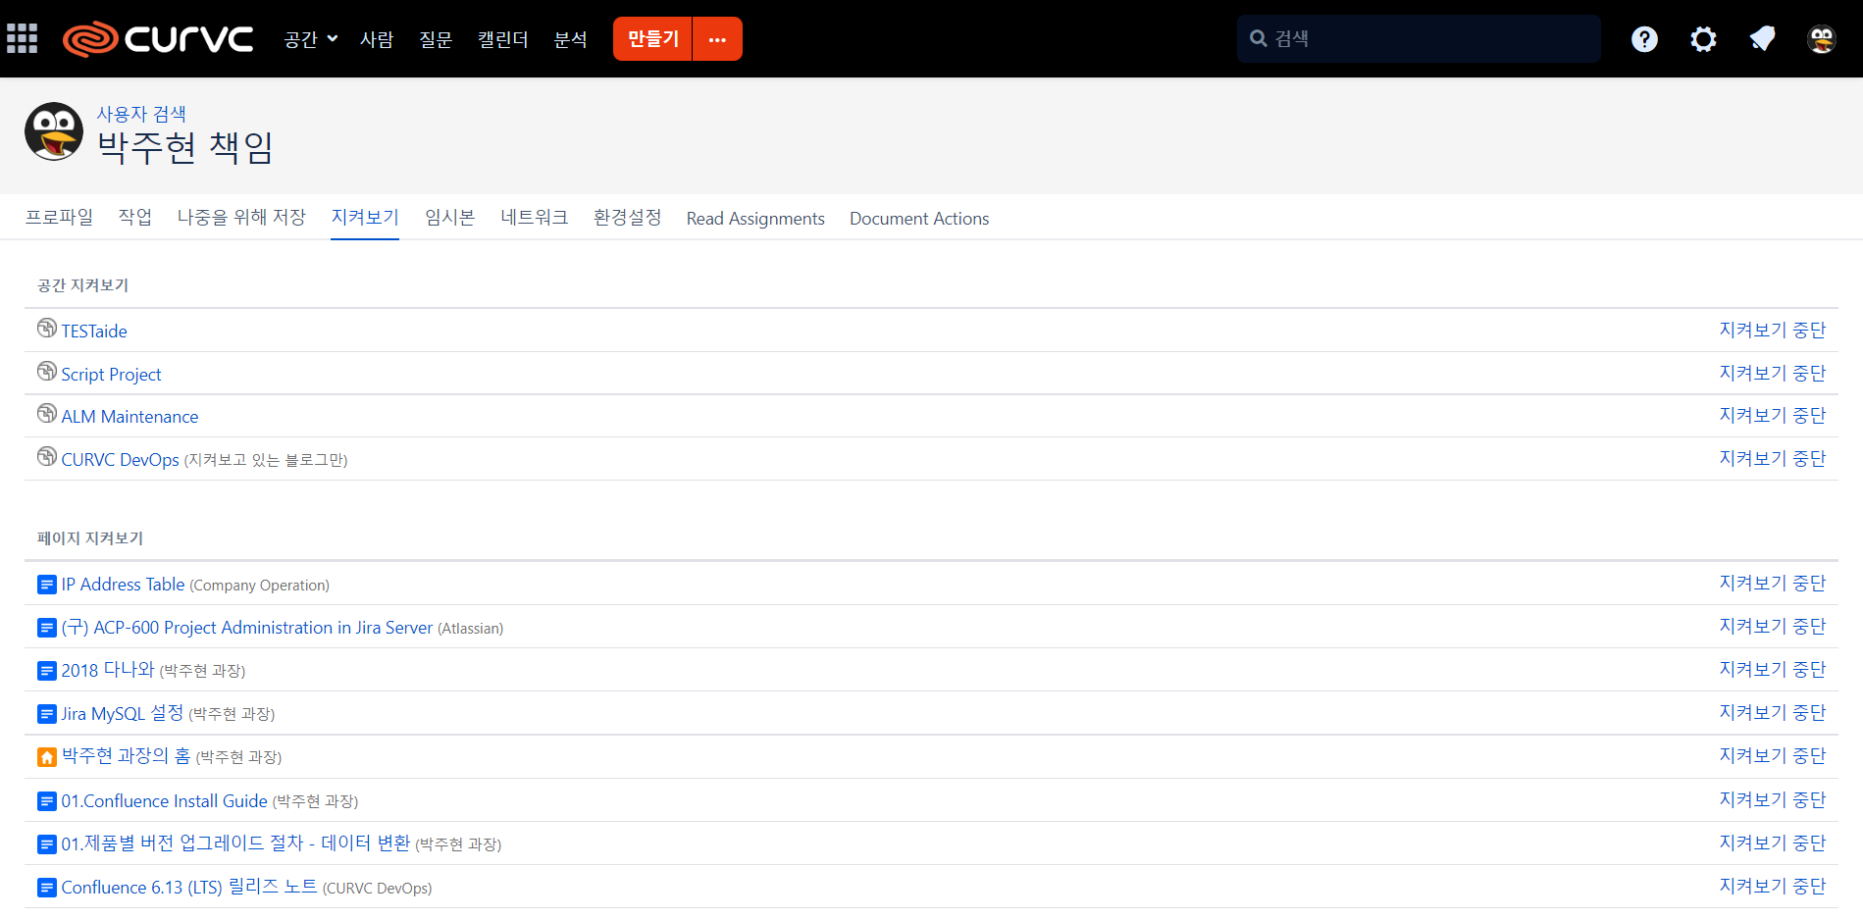Open 질문 in top navigation

point(436,39)
